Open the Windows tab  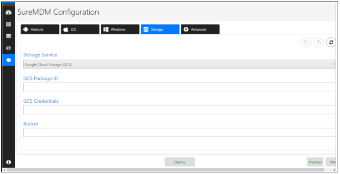point(120,29)
